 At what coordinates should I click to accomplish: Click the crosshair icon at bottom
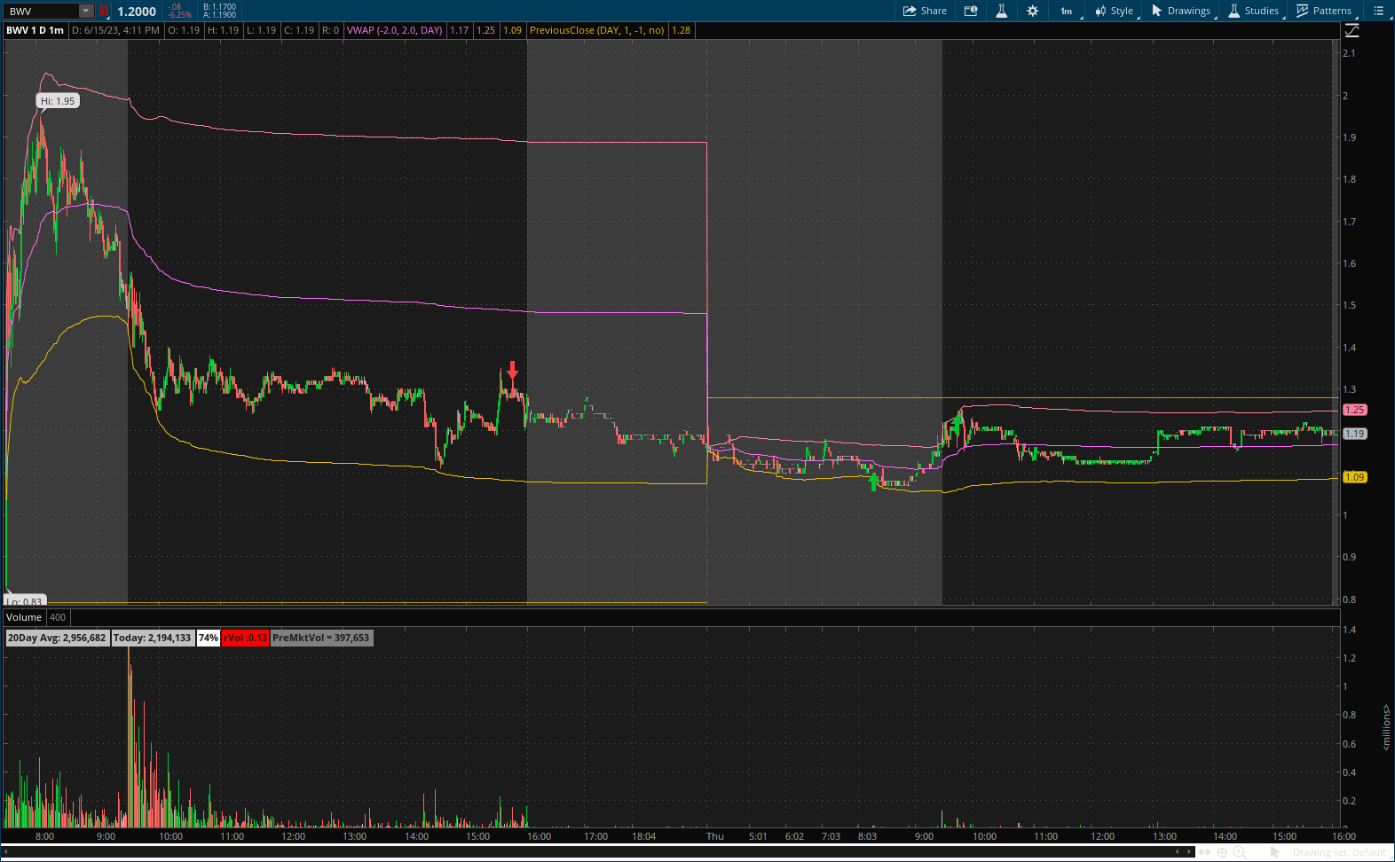[x=1222, y=852]
